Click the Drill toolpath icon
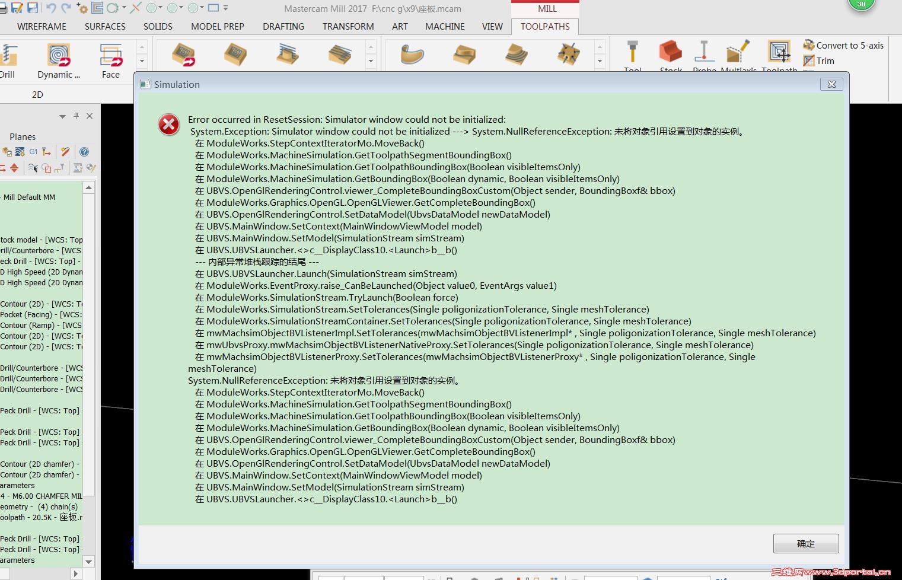Image resolution: width=902 pixels, height=580 pixels. coord(8,55)
